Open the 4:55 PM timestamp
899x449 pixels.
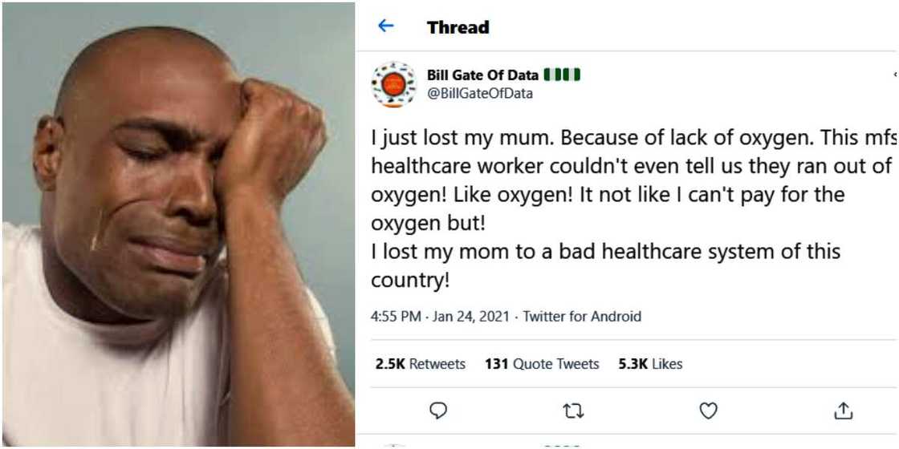click(x=396, y=317)
